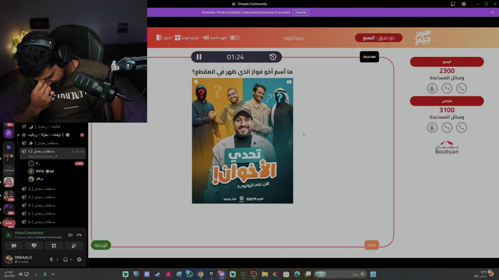Click the القناص team name banner
This screenshot has height=280, width=499.
click(x=447, y=101)
